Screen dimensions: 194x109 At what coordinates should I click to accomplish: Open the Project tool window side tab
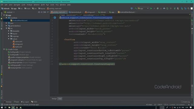point(2,16)
